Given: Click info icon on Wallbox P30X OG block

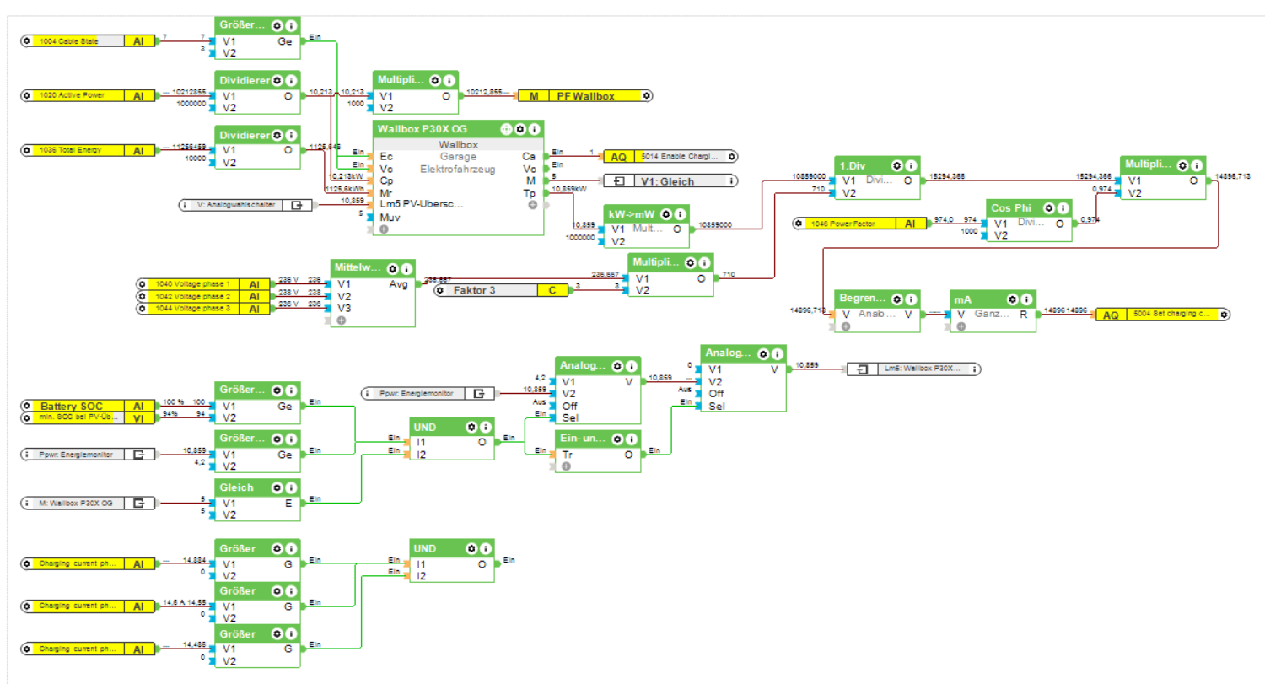Looking at the screenshot, I should pos(534,129).
